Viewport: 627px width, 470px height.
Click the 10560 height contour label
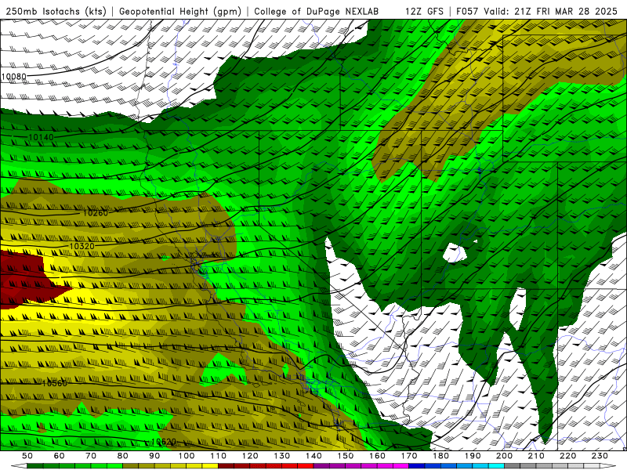54,383
